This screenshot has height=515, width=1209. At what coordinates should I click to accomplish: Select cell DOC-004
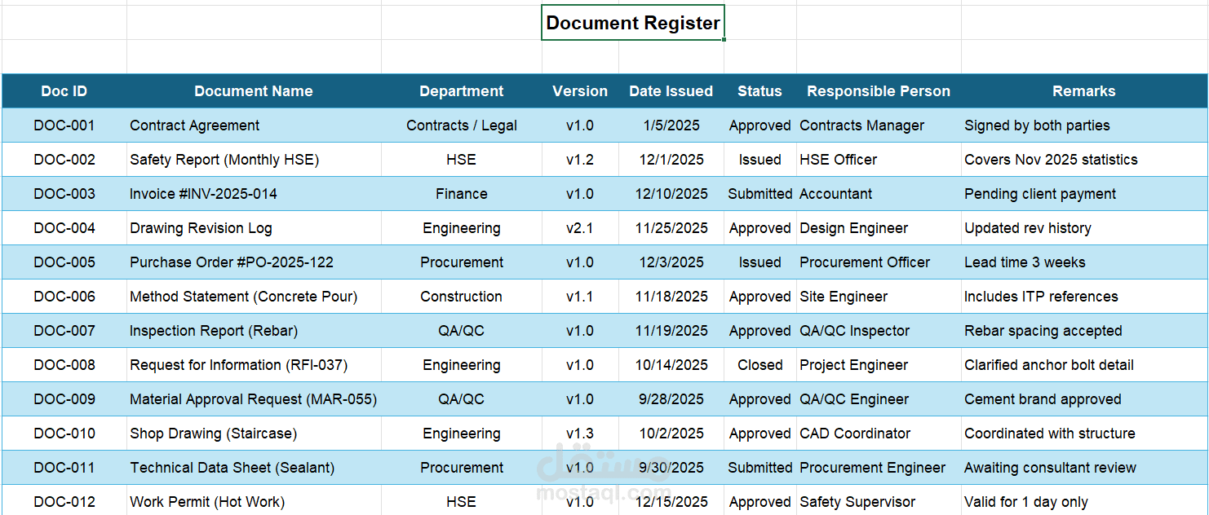click(x=64, y=228)
